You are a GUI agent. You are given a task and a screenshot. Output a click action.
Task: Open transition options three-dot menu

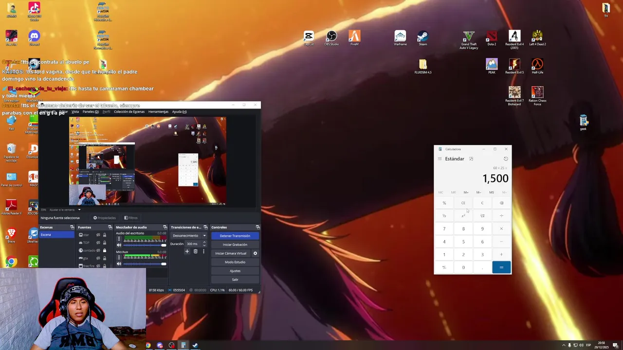point(203,251)
